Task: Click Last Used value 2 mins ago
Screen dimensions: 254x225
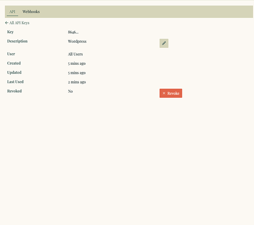Action: pyautogui.click(x=77, y=82)
